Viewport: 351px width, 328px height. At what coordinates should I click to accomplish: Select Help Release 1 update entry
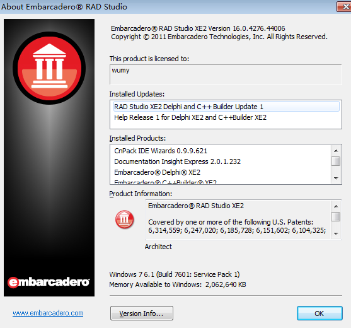[x=226, y=117]
